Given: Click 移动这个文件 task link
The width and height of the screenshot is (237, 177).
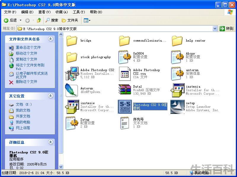Looking at the screenshot, I should 26,53.
